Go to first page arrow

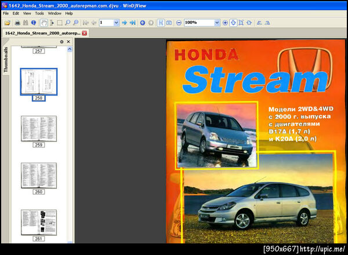86,23
